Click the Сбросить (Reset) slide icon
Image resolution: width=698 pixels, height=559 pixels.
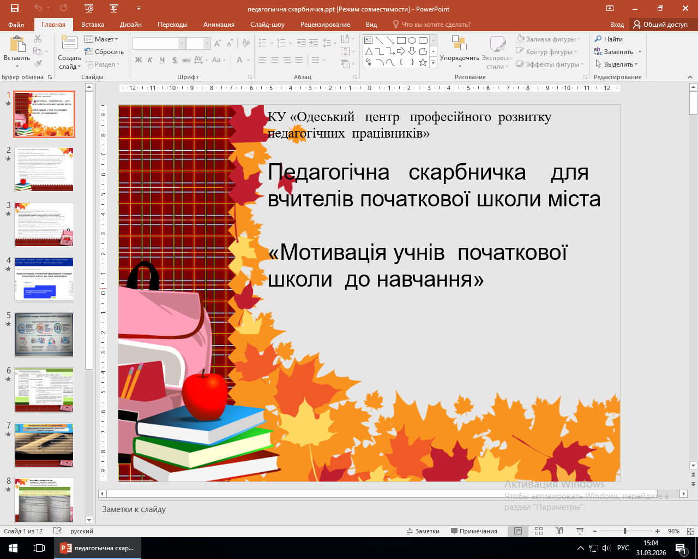(x=89, y=52)
